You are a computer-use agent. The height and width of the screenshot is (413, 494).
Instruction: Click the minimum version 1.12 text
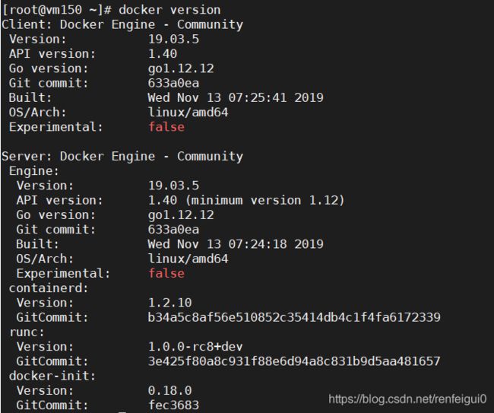click(265, 200)
